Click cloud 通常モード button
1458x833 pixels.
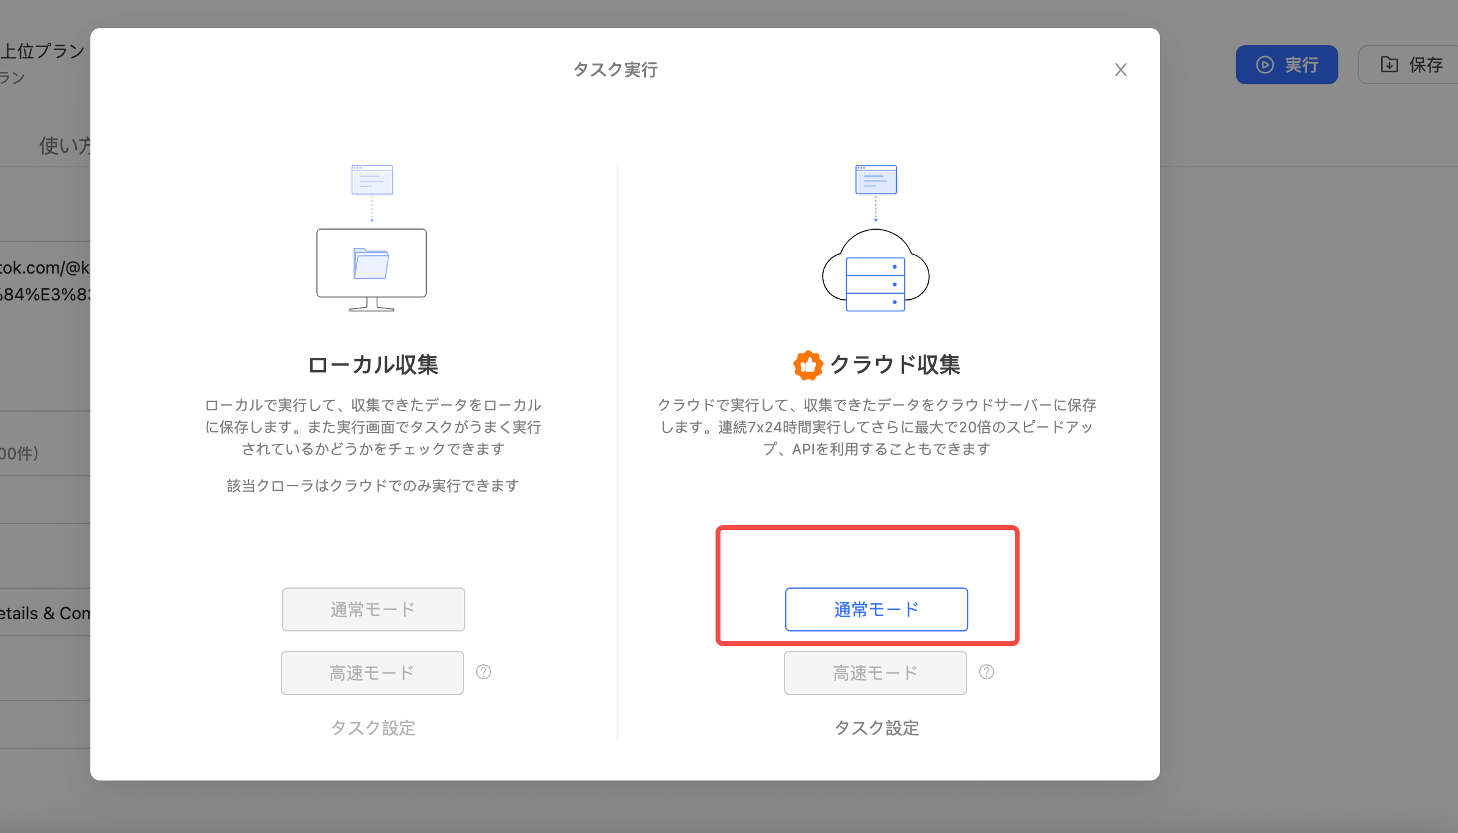(876, 609)
